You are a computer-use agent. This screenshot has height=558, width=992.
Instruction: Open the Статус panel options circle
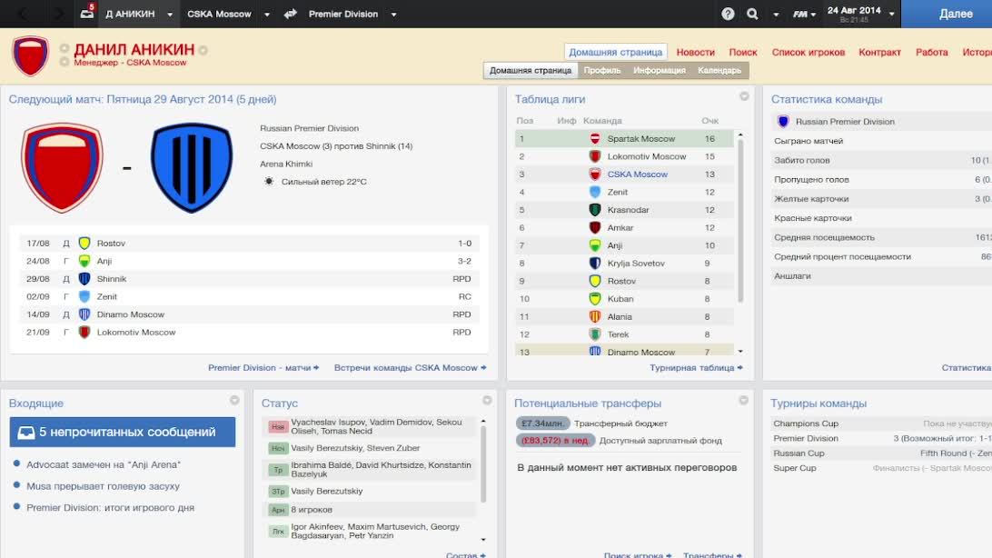pos(487,400)
